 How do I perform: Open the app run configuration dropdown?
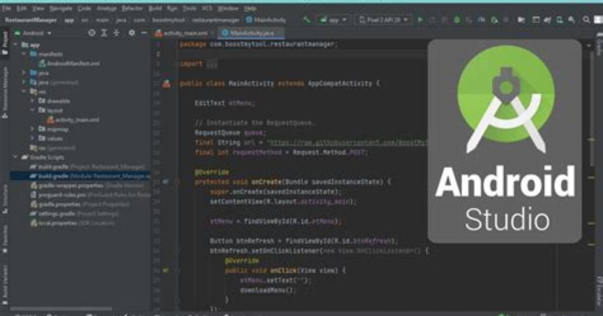click(333, 20)
